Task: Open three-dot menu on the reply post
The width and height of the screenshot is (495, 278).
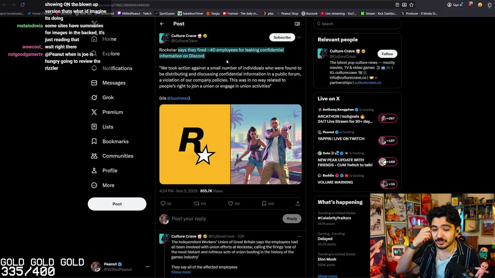Action: tap(299, 236)
